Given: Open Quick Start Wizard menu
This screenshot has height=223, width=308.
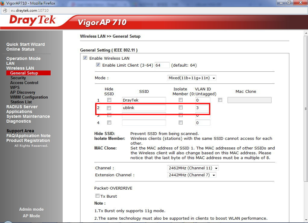Looking at the screenshot, I should [x=26, y=44].
